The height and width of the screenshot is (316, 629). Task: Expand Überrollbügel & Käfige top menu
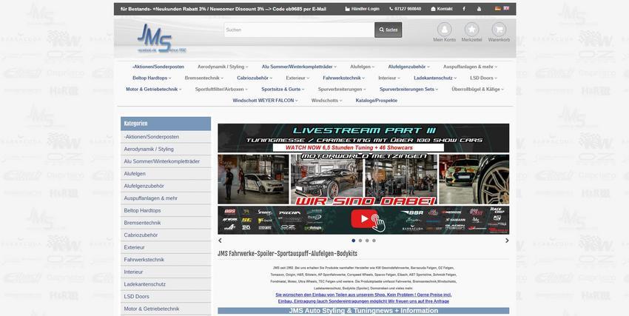pyautogui.click(x=478, y=90)
